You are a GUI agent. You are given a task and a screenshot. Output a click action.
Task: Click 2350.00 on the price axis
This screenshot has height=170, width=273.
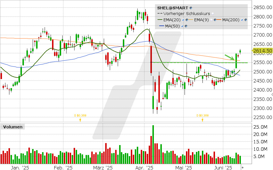pos(262,99)
